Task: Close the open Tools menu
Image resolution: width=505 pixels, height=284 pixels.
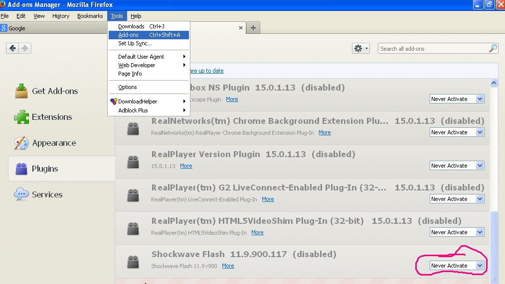Action: 117,16
